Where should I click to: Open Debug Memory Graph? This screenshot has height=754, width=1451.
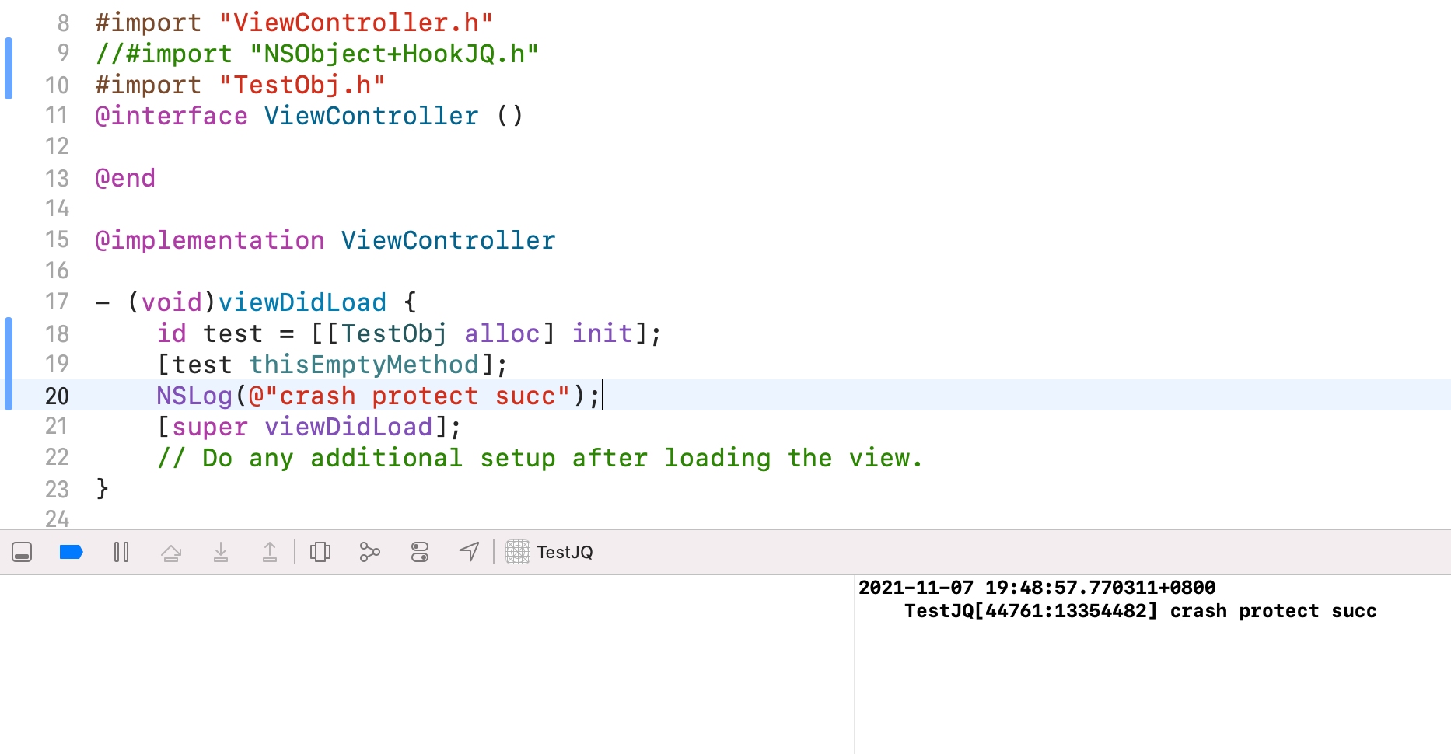[x=370, y=553]
